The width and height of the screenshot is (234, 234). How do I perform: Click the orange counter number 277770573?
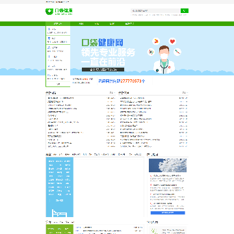pos(131,81)
